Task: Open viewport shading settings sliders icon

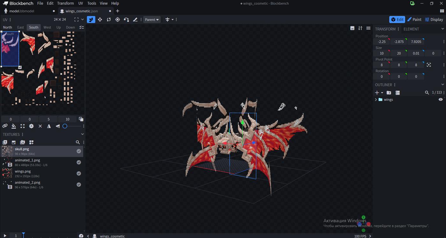Action: [360, 28]
